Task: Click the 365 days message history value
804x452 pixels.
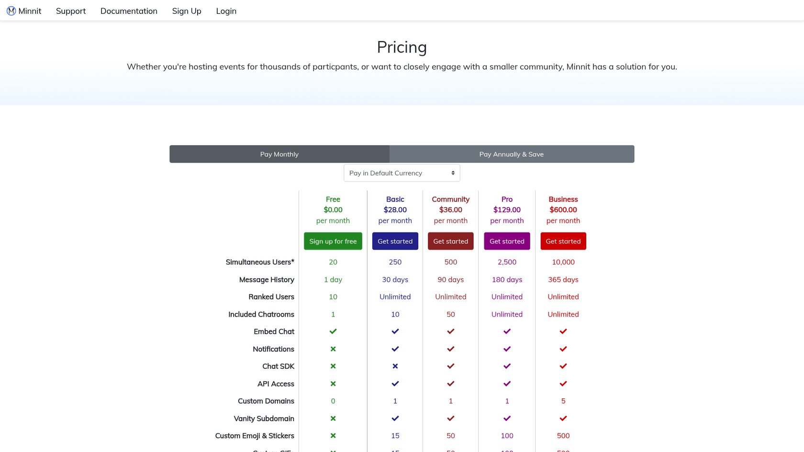Action: [563, 280]
